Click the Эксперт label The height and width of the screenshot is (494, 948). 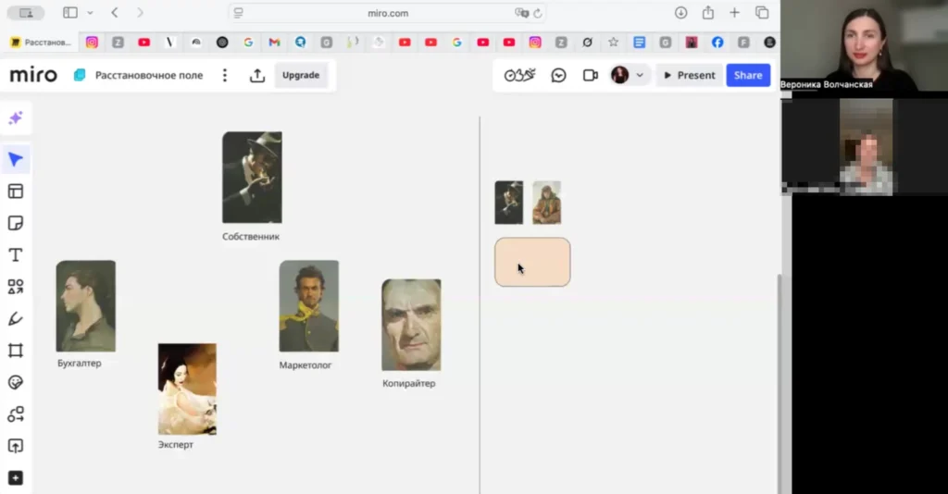pos(175,444)
